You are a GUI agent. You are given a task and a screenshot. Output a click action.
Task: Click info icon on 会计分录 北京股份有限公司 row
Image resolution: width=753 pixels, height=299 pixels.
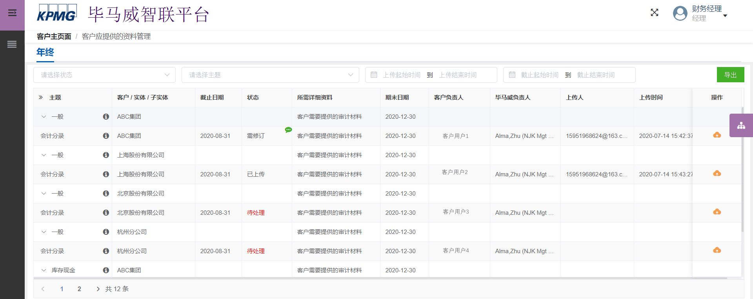pyautogui.click(x=106, y=212)
